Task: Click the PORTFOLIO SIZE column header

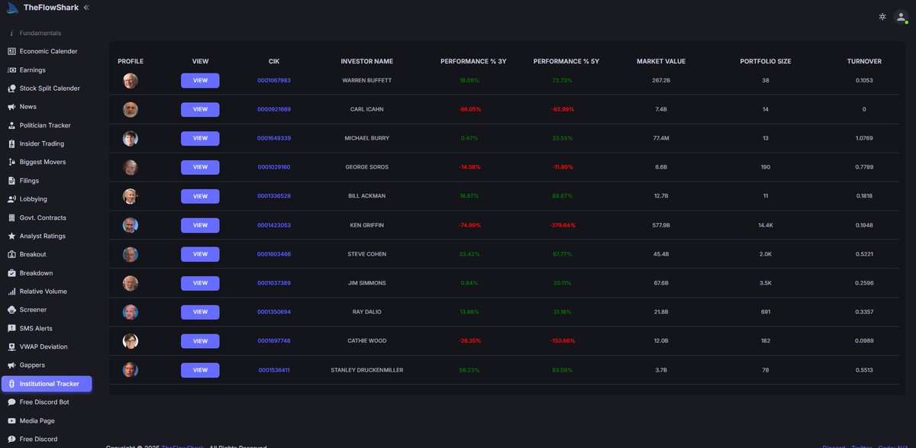Action: tap(766, 61)
